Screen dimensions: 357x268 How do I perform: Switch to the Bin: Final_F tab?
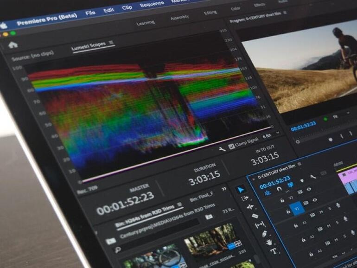(202, 197)
